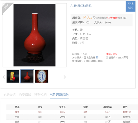The width and height of the screenshot is (138, 123).
Task: Select the 出价记录(139) tab
Action: coord(59,95)
